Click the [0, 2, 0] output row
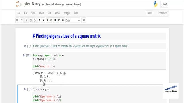Screen dimensions: 184x103 point(45,76)
